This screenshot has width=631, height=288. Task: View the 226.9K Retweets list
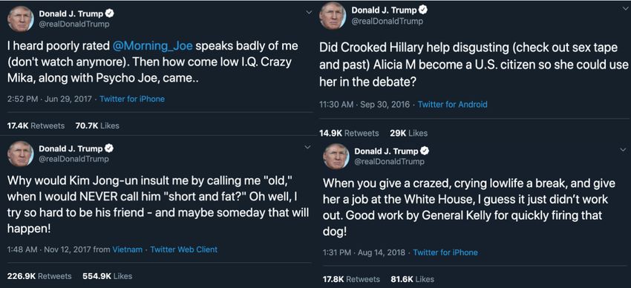39,276
